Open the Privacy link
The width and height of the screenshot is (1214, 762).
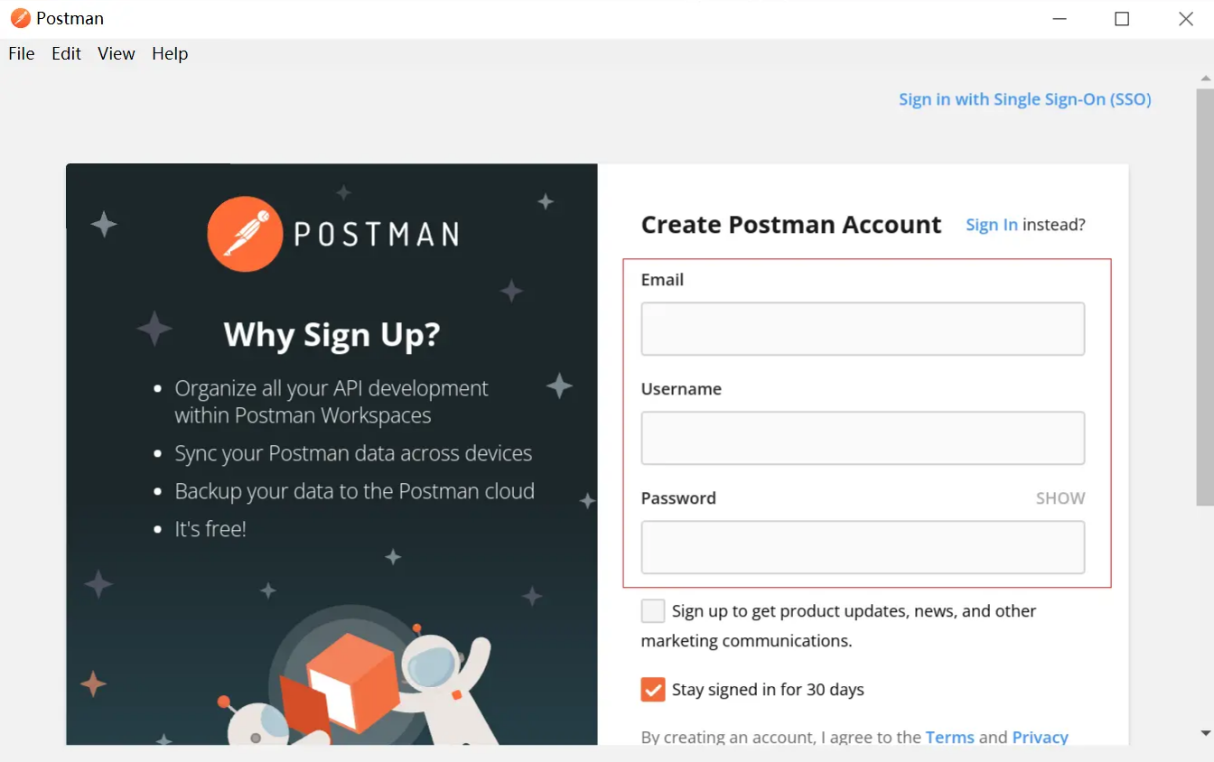point(1040,737)
